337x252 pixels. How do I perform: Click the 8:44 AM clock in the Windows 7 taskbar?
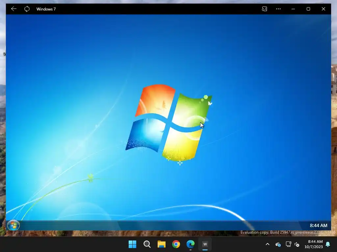click(x=318, y=225)
